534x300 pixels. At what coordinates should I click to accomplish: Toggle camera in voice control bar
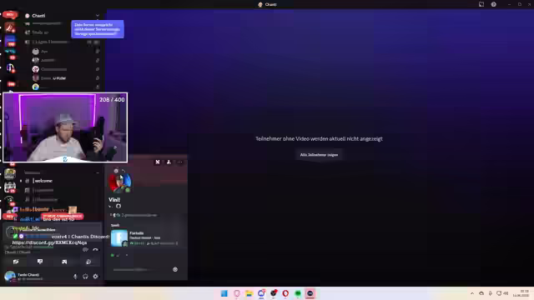coord(16,262)
